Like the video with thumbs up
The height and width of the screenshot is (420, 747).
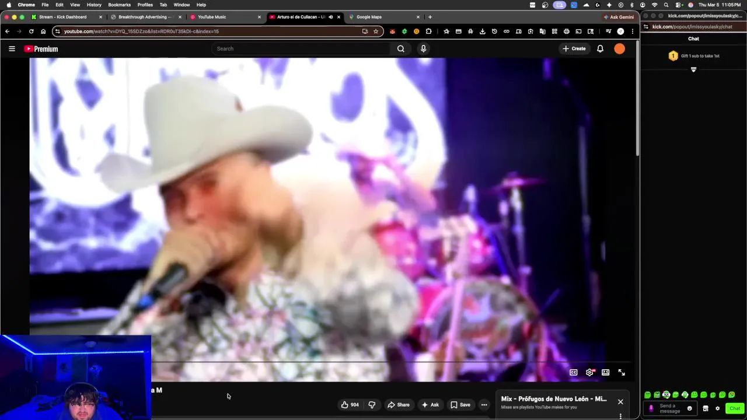pos(350,405)
